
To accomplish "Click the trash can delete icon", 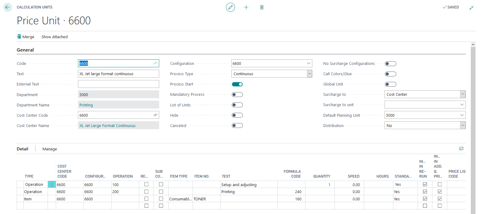I will pos(262,7).
